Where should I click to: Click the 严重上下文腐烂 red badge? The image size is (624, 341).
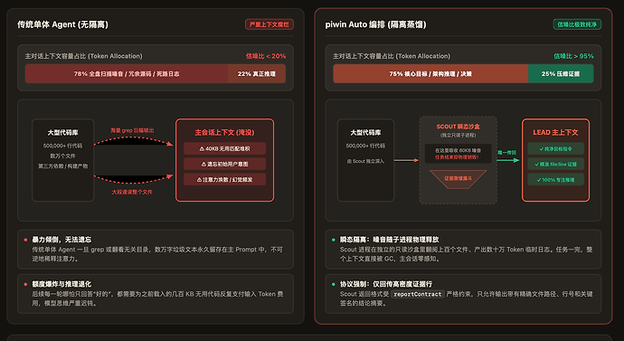coord(269,24)
